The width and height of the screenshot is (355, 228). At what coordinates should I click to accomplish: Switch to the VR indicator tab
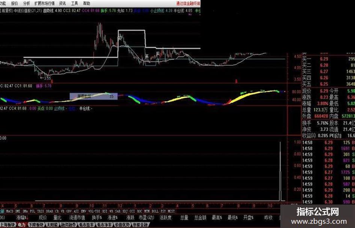(x=62, y=211)
